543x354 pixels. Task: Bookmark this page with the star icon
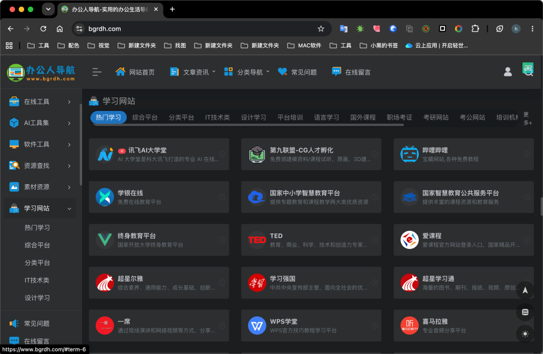321,29
